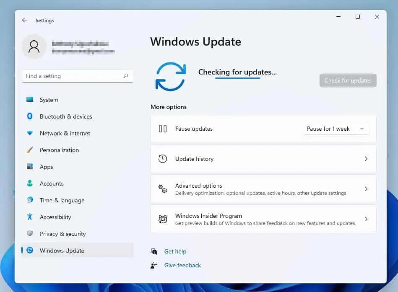Expand Advanced options with its chevron
This screenshot has height=292, width=398.
(366, 189)
